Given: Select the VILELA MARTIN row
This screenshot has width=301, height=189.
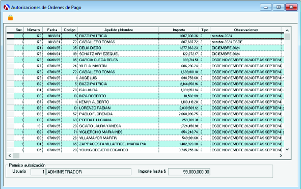Looking at the screenshot, I should pos(145,66).
